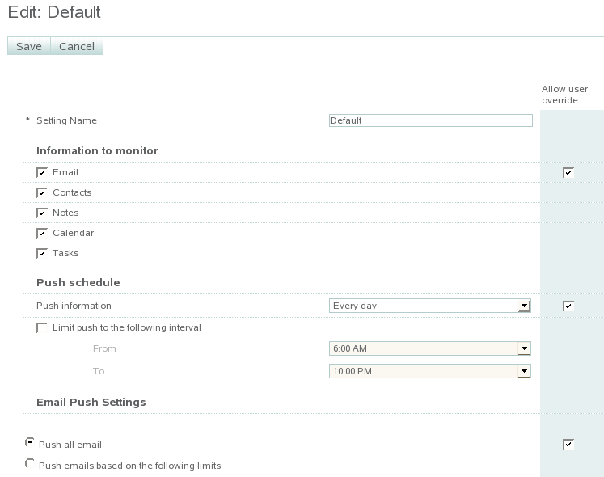Image resolution: width=604 pixels, height=477 pixels.
Task: Toggle user override checkbox for Push all email
Action: pyautogui.click(x=568, y=444)
